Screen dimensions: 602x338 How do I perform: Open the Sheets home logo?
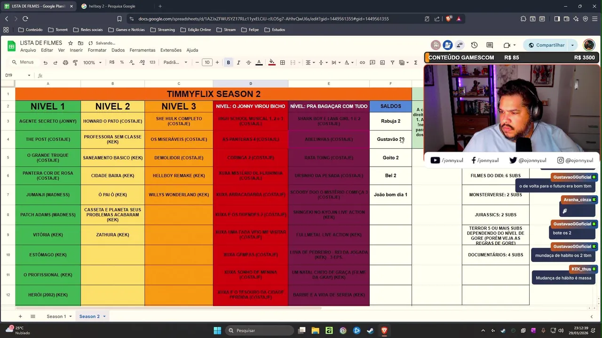pyautogui.click(x=11, y=46)
